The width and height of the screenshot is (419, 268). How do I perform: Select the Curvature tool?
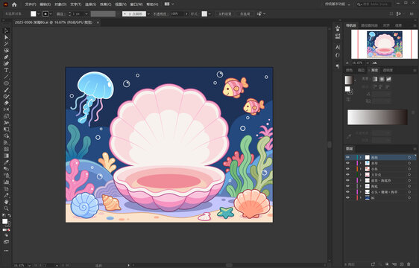coord(6,63)
